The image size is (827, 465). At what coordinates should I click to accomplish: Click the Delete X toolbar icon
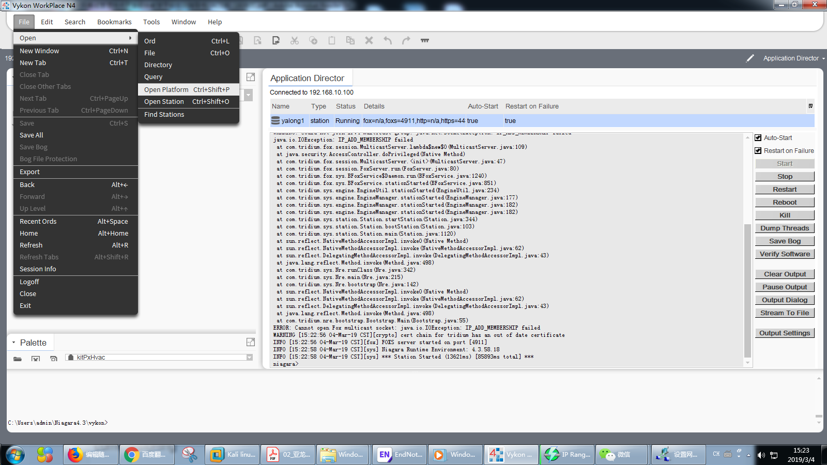click(369, 40)
